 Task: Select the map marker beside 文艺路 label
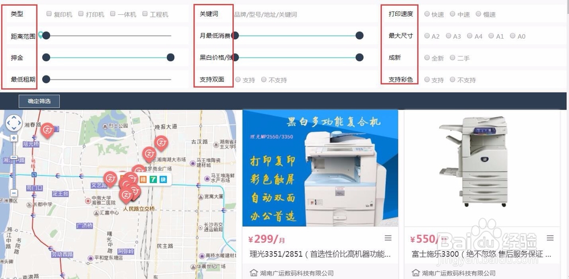tap(110, 179)
